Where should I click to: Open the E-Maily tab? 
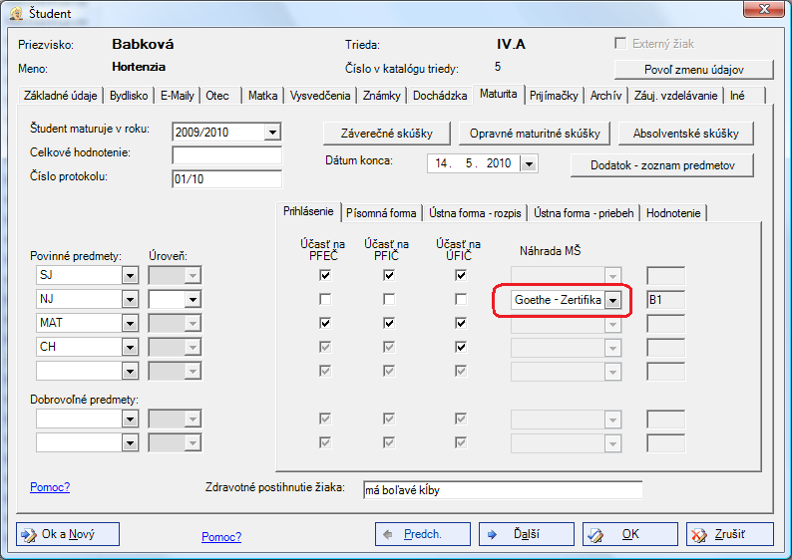[177, 96]
